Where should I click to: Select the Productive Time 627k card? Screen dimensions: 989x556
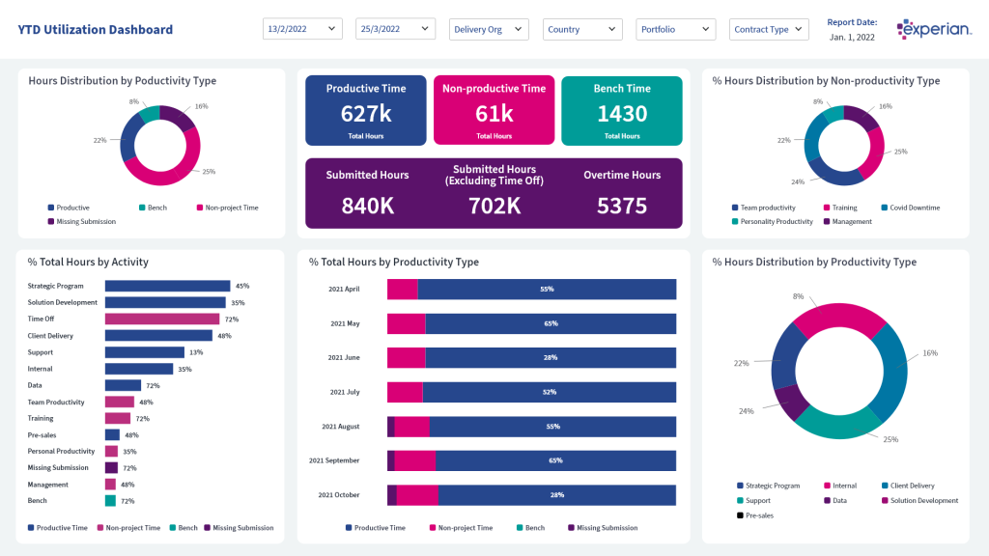366,111
